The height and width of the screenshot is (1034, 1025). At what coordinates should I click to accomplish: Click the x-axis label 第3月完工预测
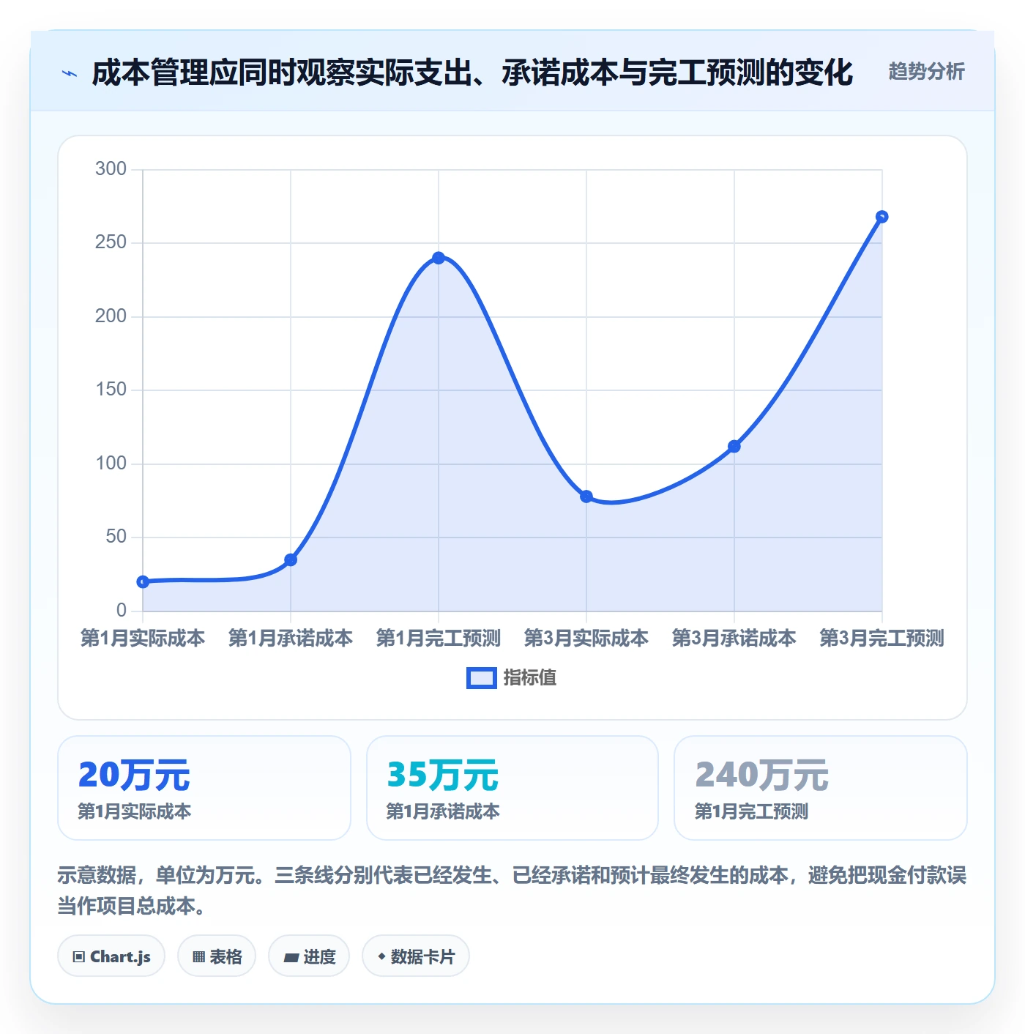tap(882, 639)
